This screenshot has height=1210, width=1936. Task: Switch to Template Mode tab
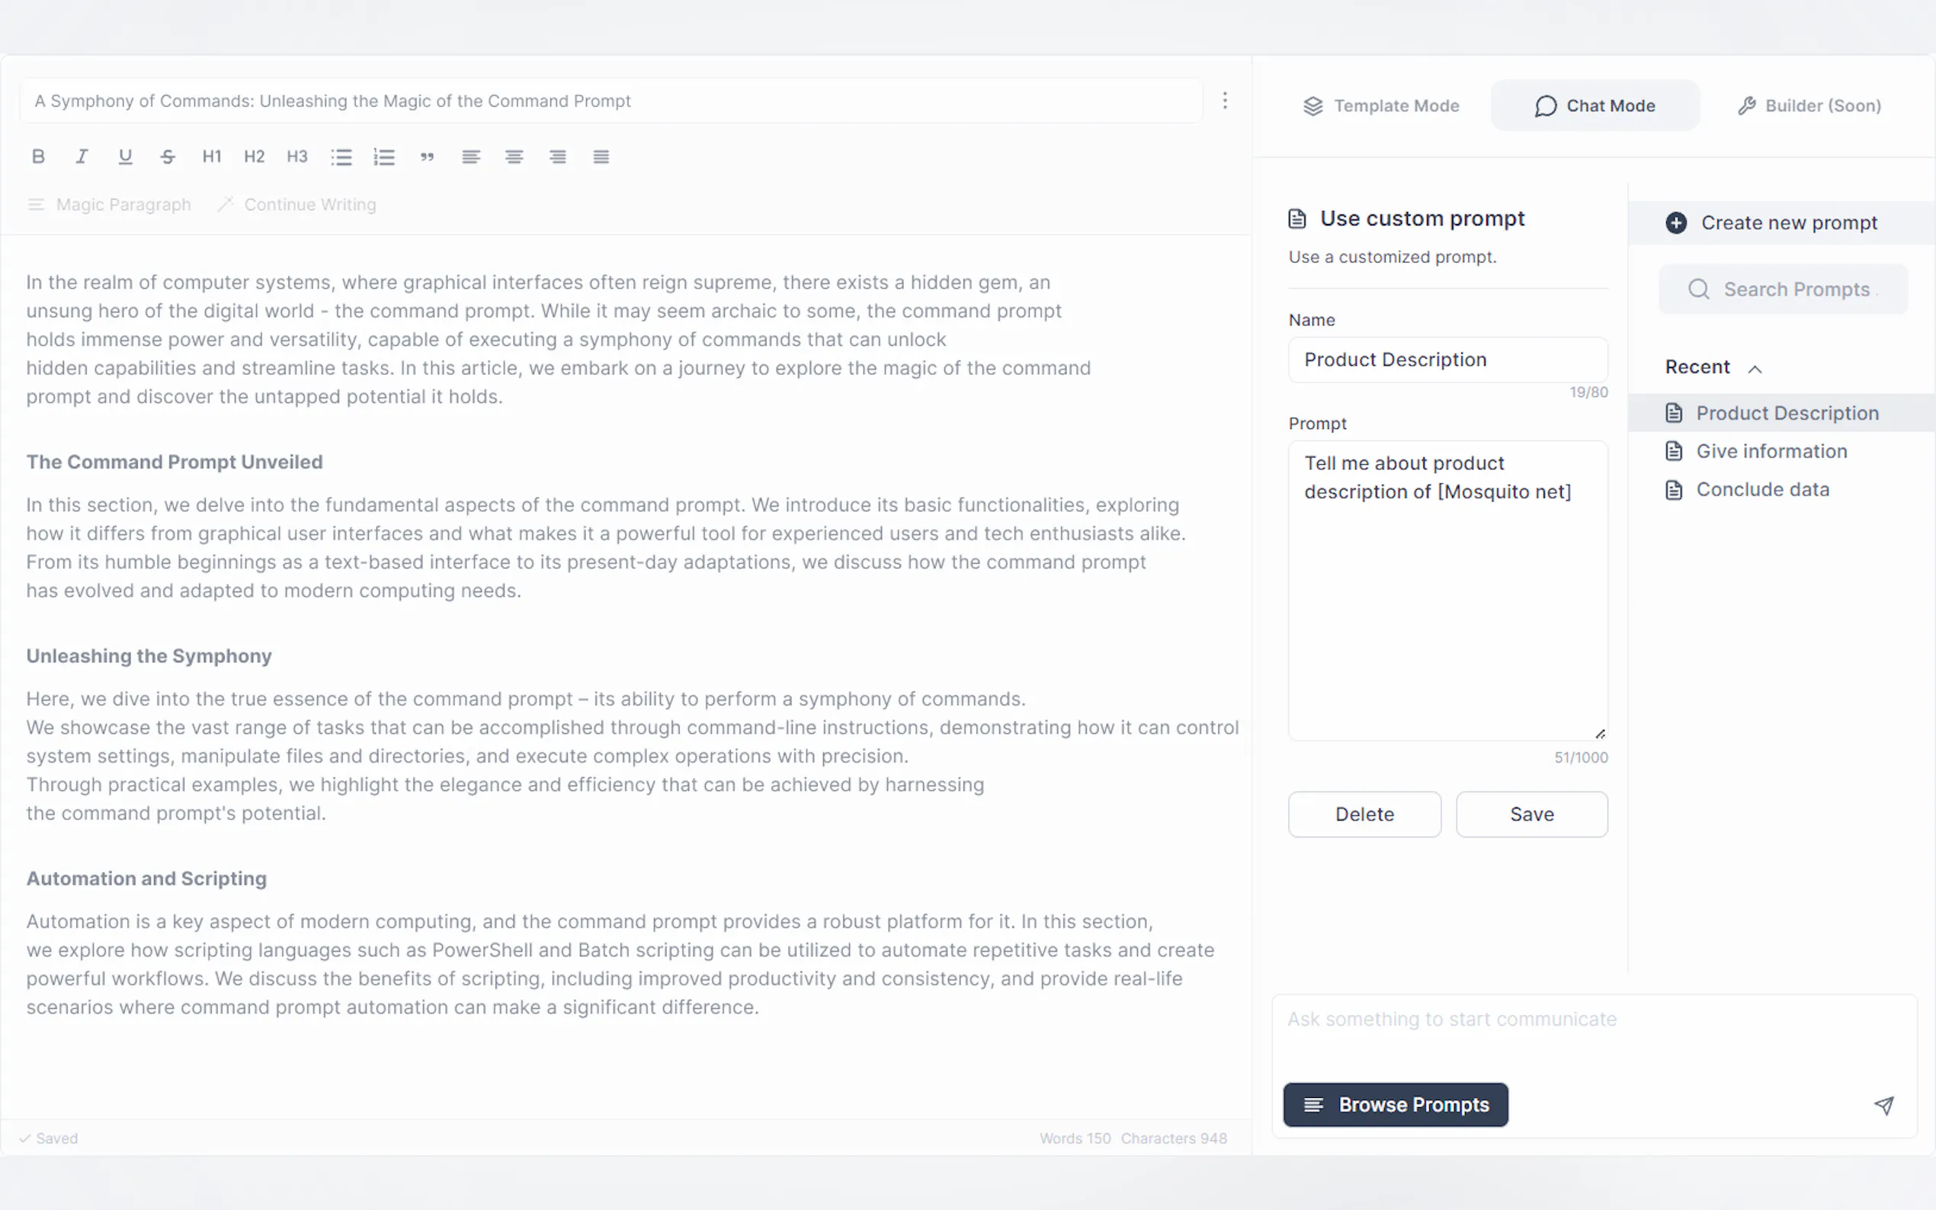click(1380, 106)
